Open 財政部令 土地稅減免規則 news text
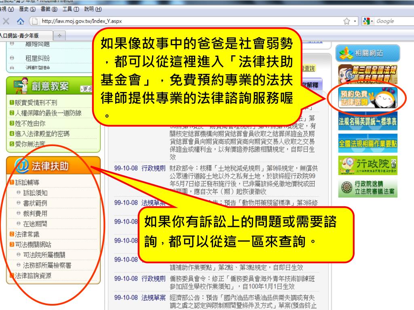414x310 pixels. click(244, 180)
